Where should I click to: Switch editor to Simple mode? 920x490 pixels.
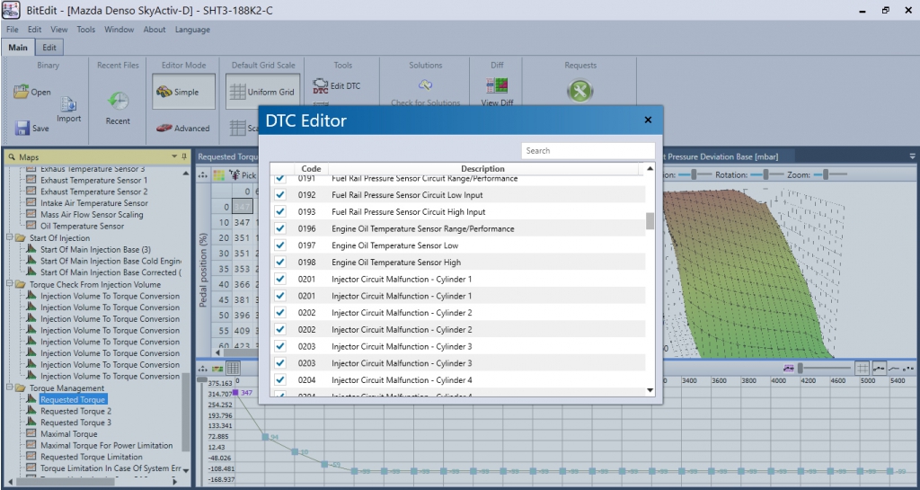183,92
